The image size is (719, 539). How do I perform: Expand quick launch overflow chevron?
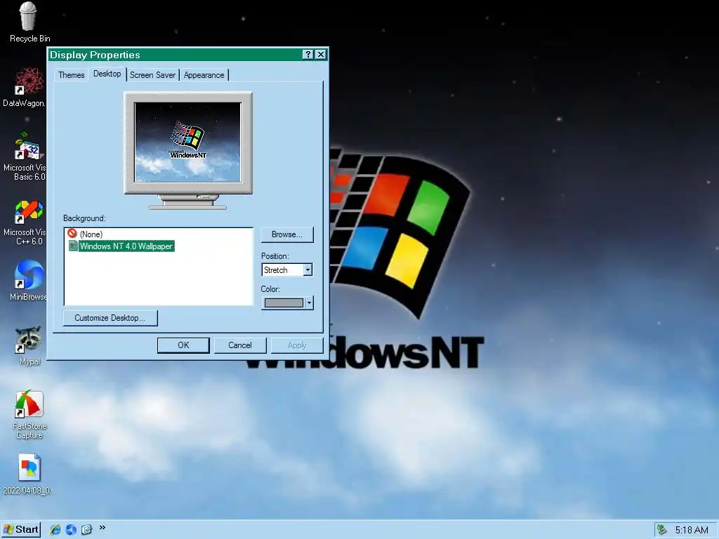[x=103, y=528]
